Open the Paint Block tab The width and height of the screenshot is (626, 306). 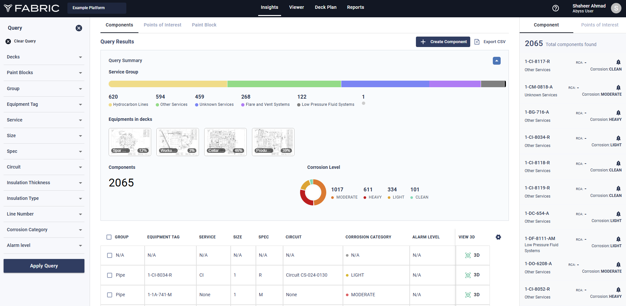(x=204, y=25)
